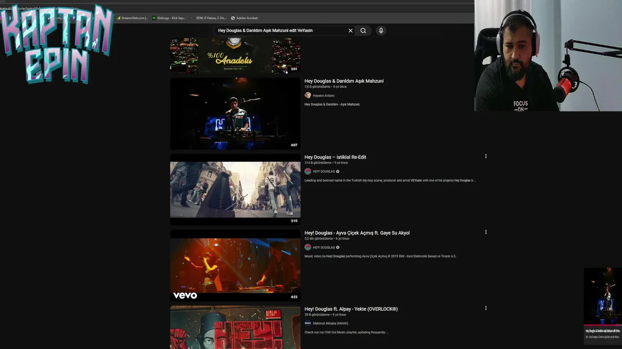Click '39 B görüntüleme • 6 yıl önce' metadata
622x349 pixels.
click(325, 315)
